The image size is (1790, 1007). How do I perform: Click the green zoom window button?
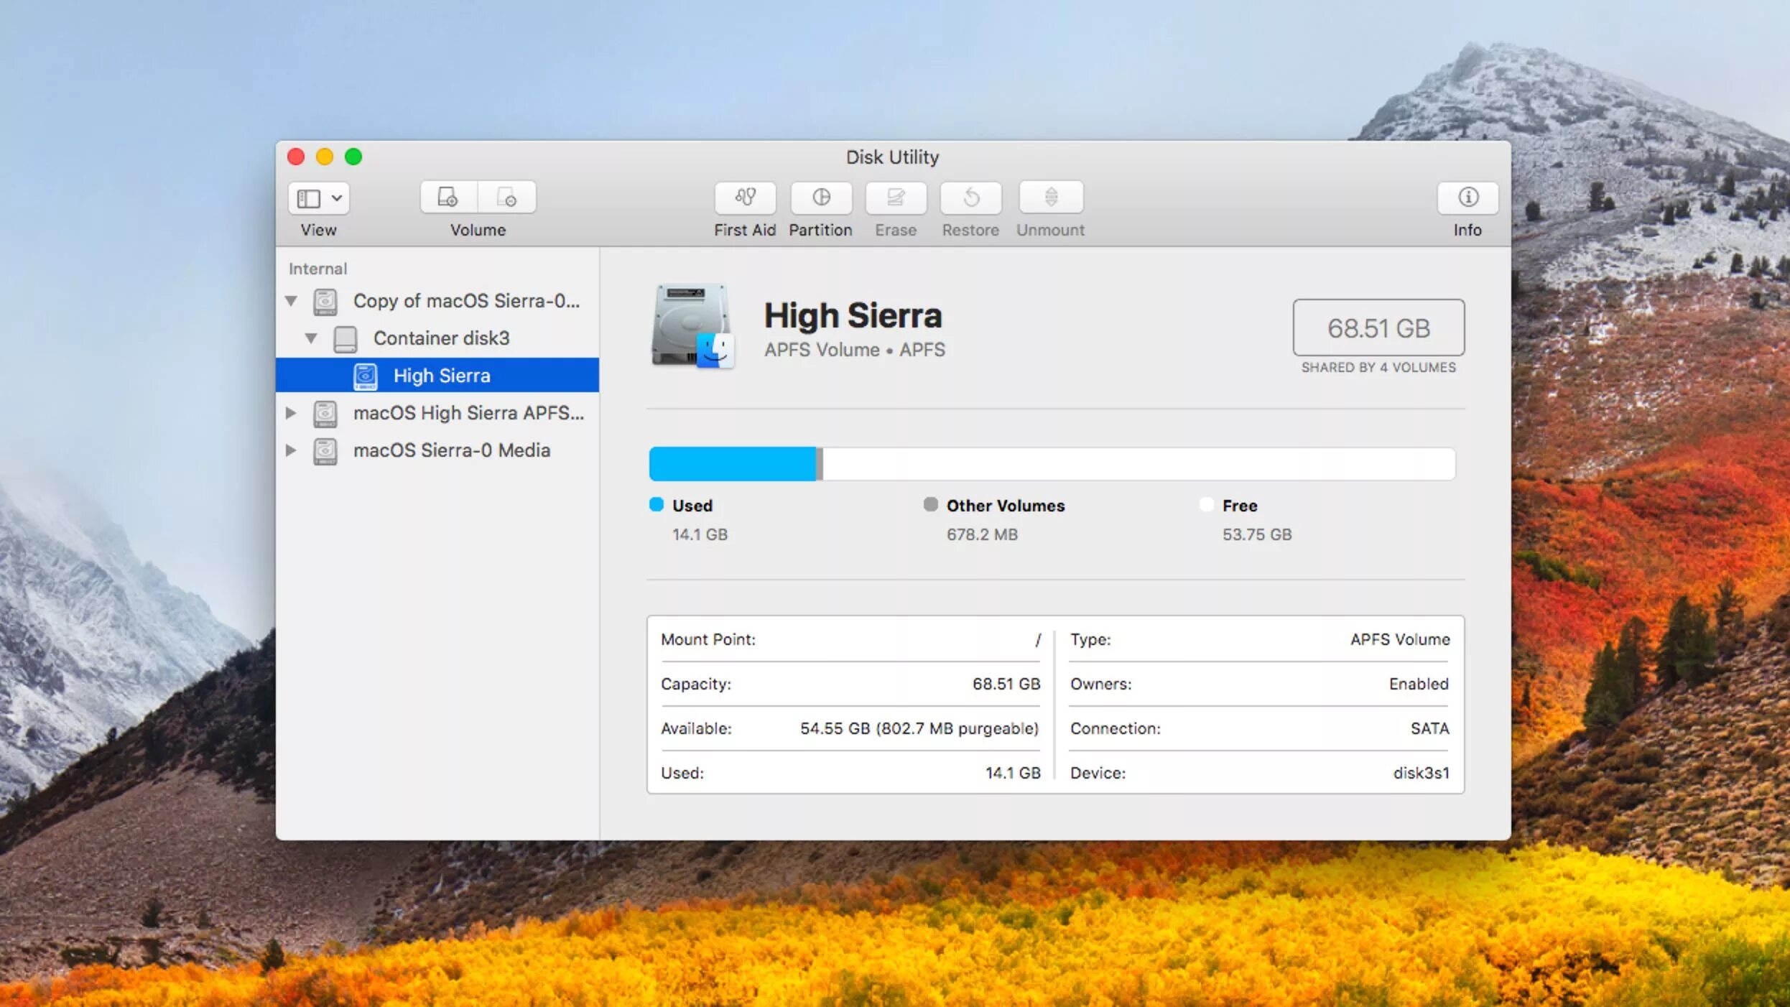coord(353,157)
